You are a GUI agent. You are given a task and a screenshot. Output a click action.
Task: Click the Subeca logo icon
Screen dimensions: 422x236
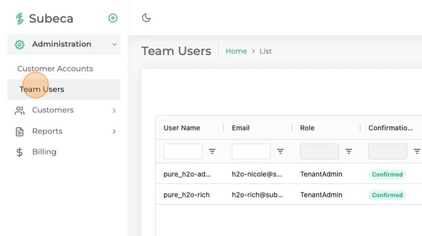coord(20,18)
